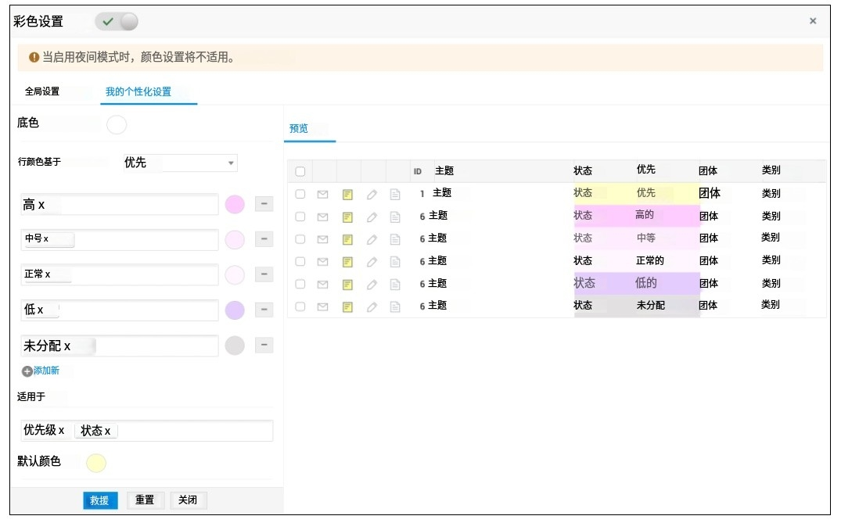Open the 低 priority value selector
This screenshot has width=841, height=523.
coord(120,310)
